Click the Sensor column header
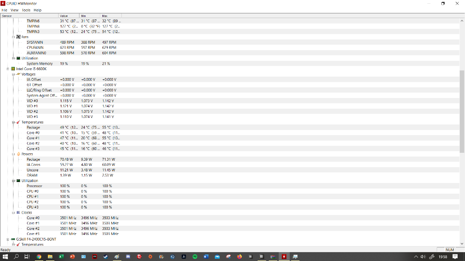This screenshot has height=261, width=465. (29, 16)
